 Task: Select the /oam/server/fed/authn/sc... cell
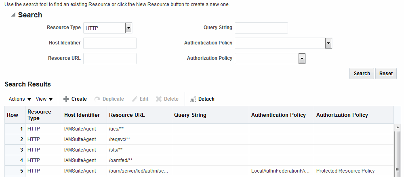pos(139,171)
